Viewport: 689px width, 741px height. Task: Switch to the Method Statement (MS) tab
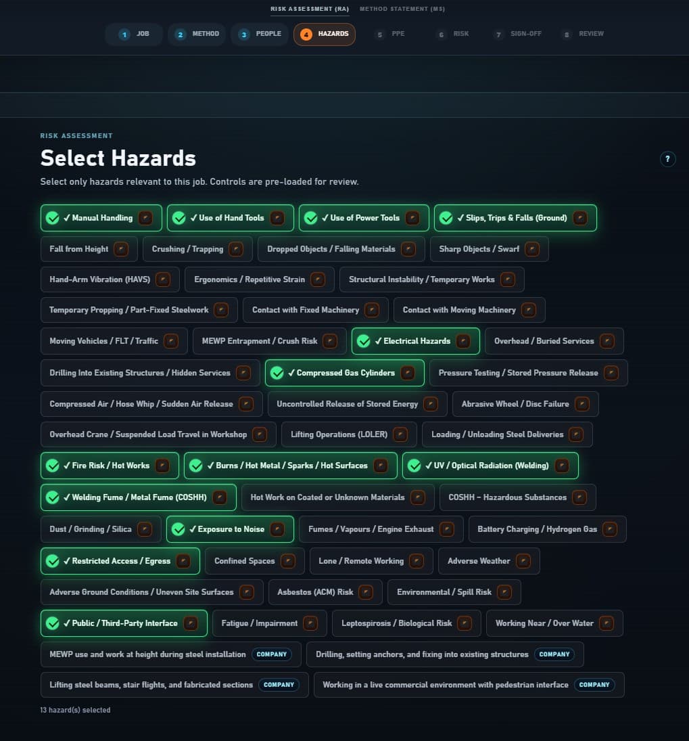pos(402,9)
